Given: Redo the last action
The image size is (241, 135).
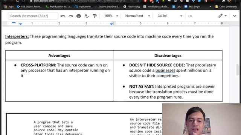Looking at the screenshot, I should tap(71, 16).
